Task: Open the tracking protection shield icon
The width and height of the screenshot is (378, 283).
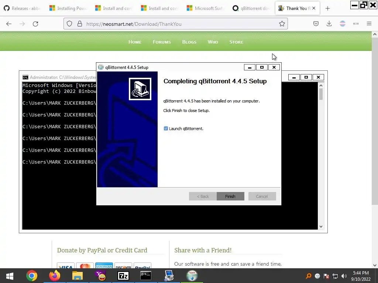Action: coord(69,24)
